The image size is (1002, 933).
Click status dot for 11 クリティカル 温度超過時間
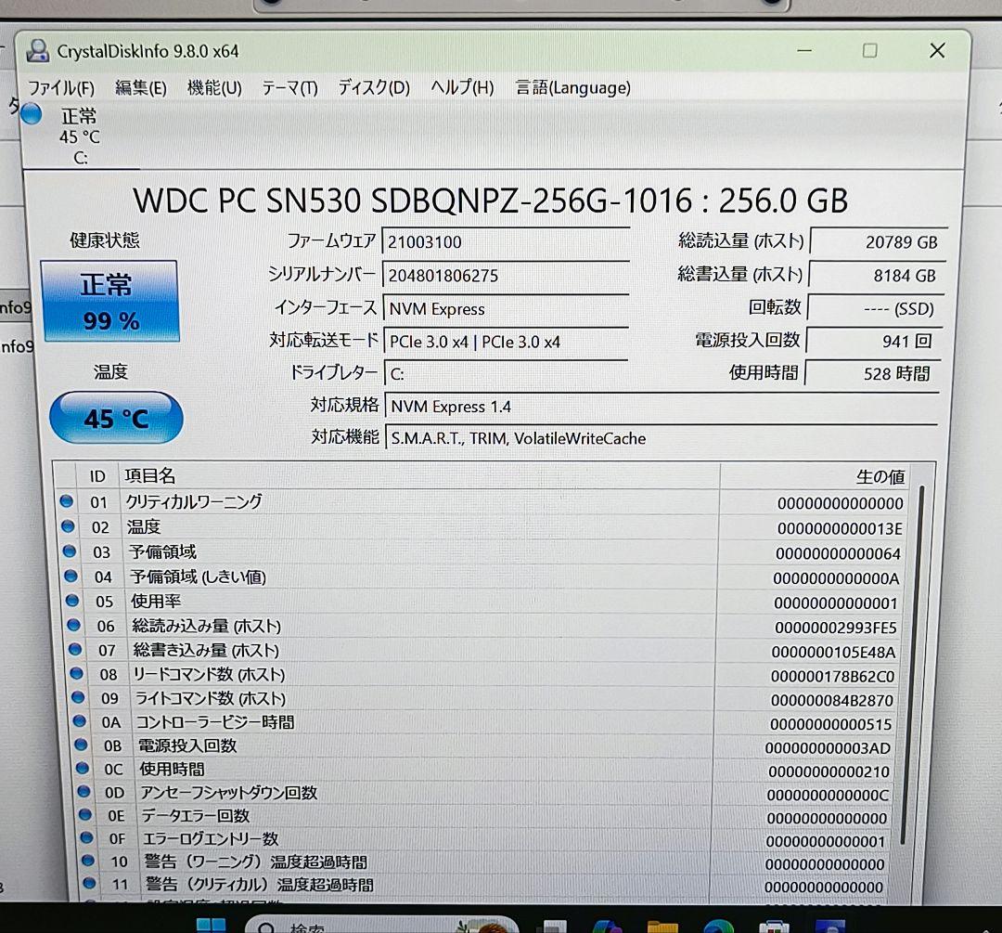pos(89,884)
